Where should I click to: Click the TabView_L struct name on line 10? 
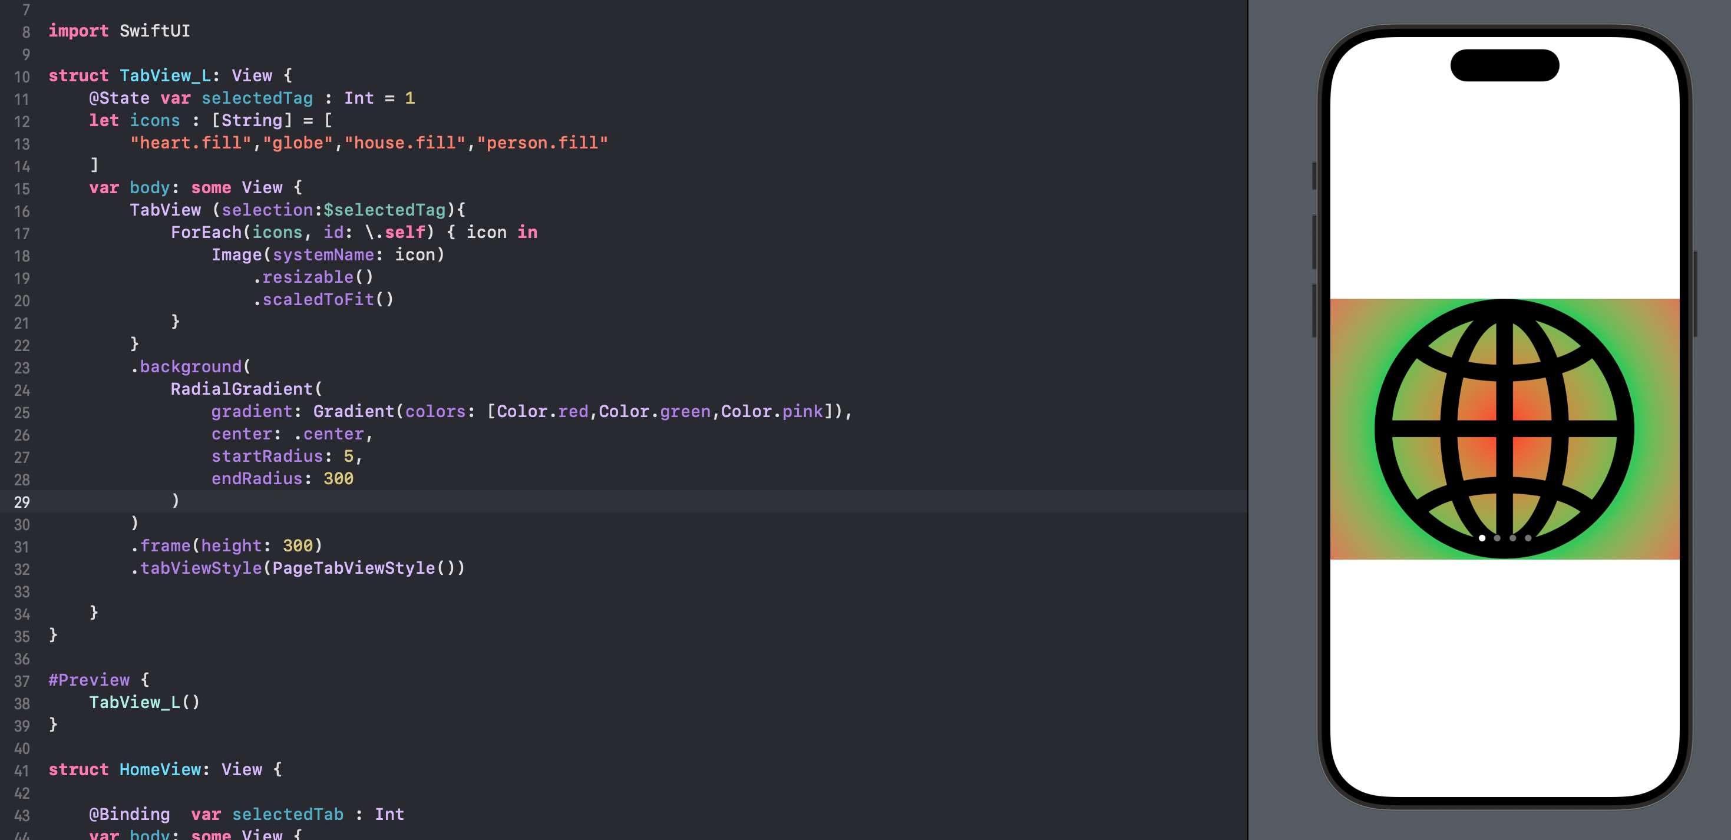click(x=166, y=75)
